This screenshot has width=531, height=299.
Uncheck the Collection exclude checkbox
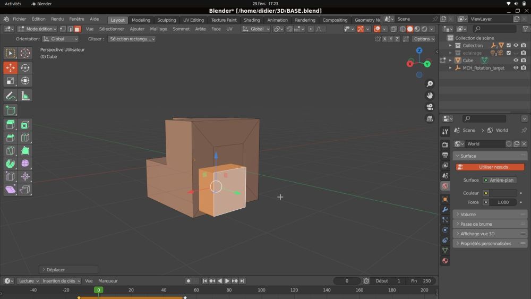509,45
